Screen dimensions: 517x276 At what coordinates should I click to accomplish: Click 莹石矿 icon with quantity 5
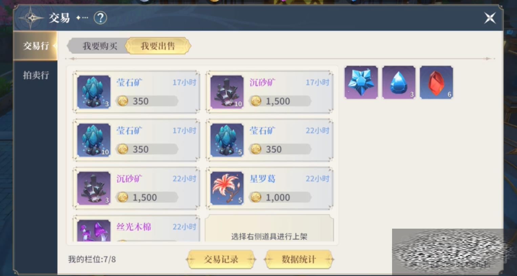227,140
